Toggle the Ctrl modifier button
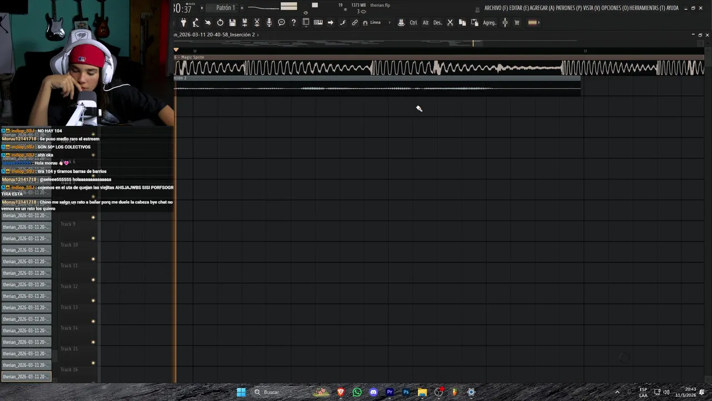Viewport: 712px width, 401px height. [413, 23]
